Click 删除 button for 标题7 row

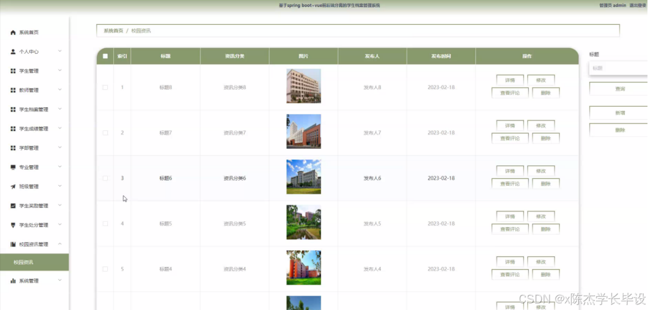pos(546,138)
